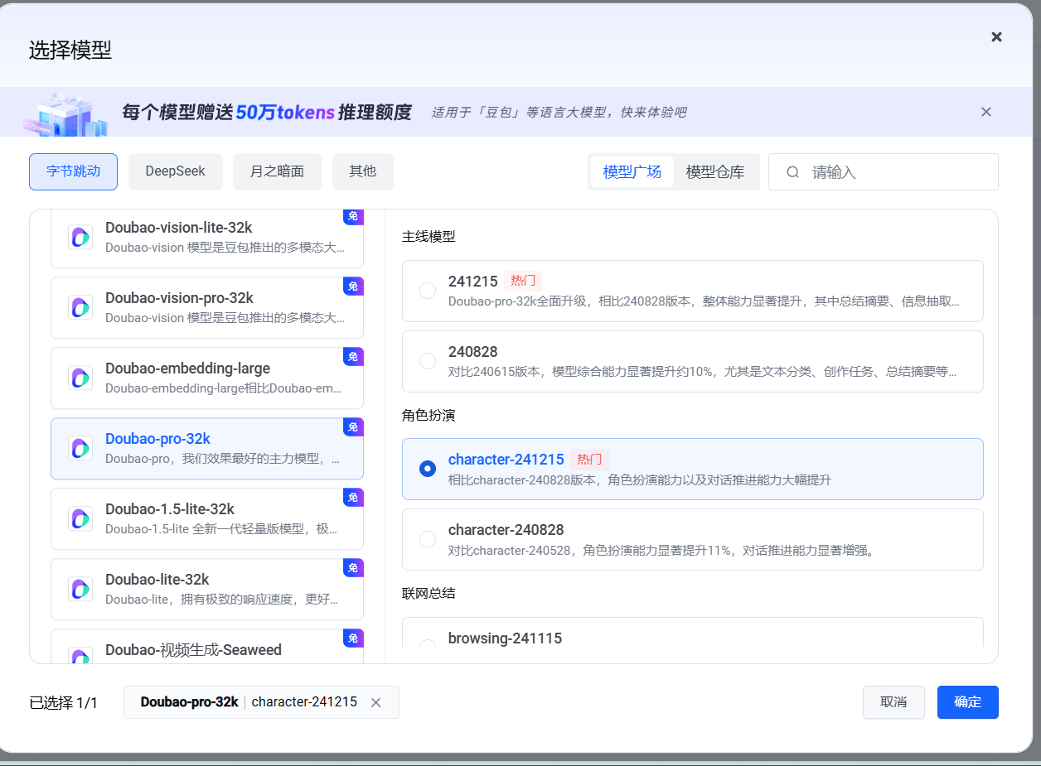Screen dimensions: 1041x766
Task: Switch to the DeepSeek vendor tab
Action: click(x=175, y=171)
